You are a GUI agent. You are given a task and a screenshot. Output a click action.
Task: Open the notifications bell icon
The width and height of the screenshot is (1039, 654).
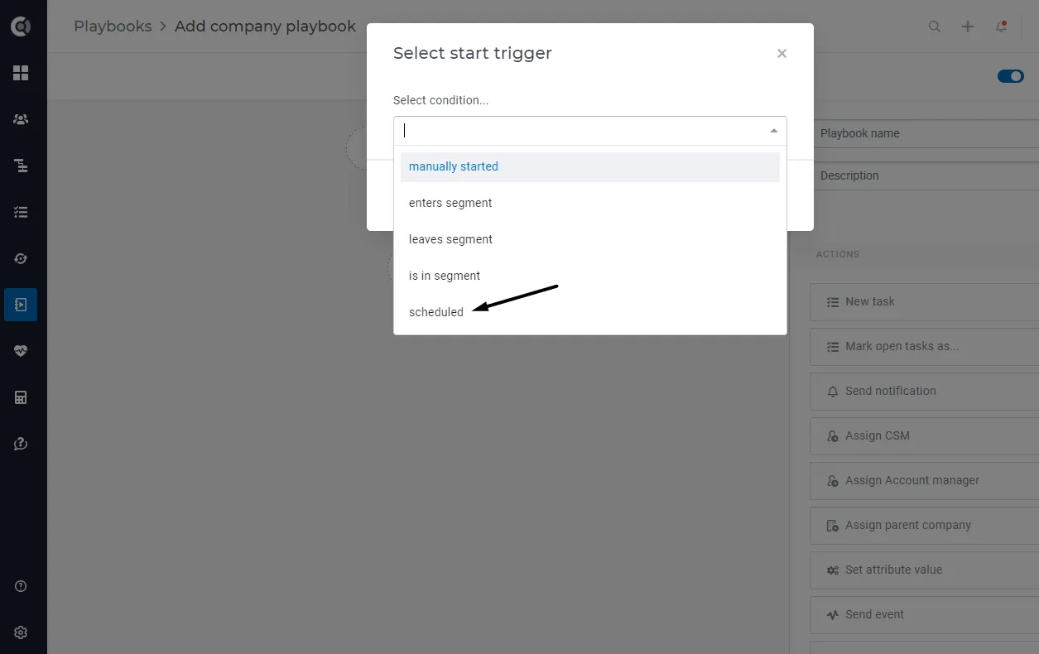tap(1001, 26)
